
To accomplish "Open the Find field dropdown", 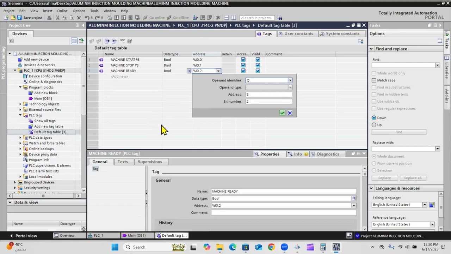I will [437, 65].
